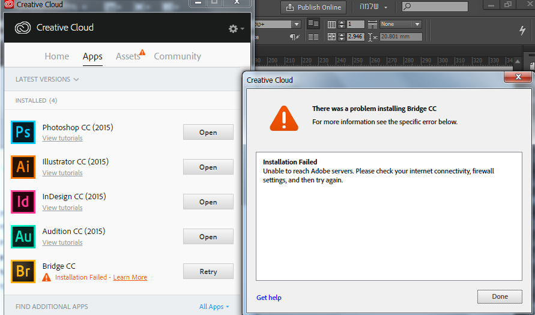Screen dimensions: 535x315
Task: Click Learn More about installation failure
Action: [x=130, y=277]
